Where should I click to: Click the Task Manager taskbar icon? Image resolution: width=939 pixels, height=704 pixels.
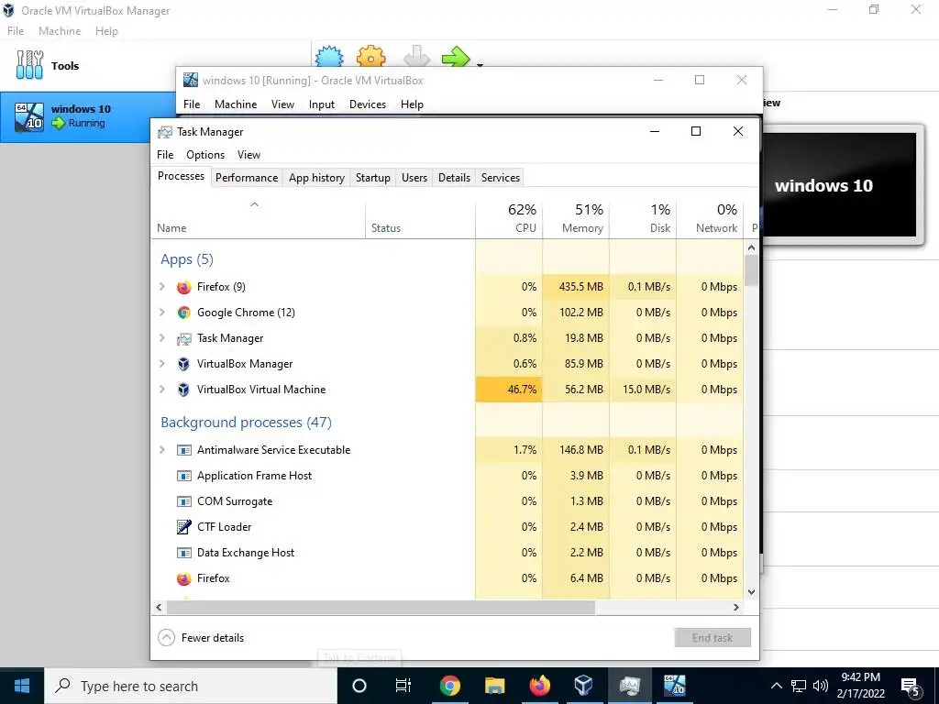629,686
